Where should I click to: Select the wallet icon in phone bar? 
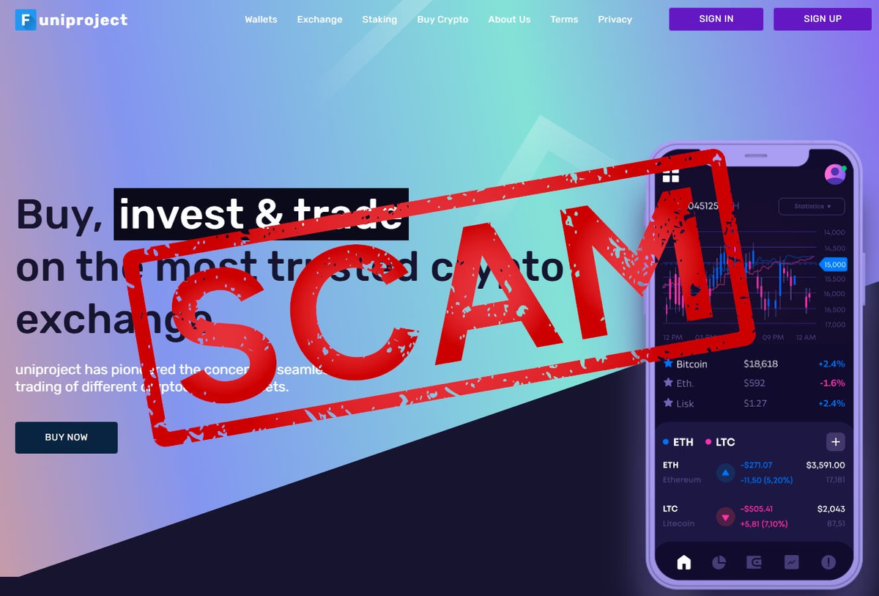click(754, 562)
